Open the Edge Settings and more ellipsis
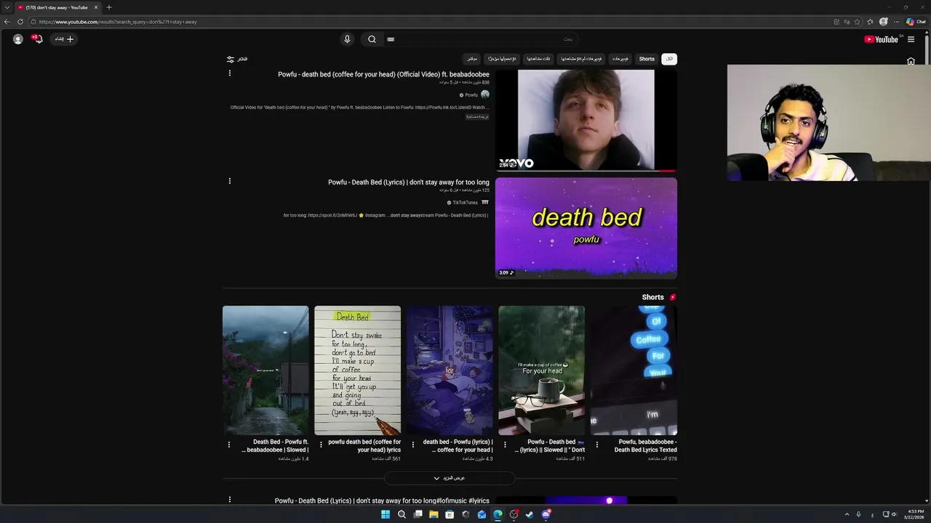Image resolution: width=931 pixels, height=523 pixels. click(896, 22)
